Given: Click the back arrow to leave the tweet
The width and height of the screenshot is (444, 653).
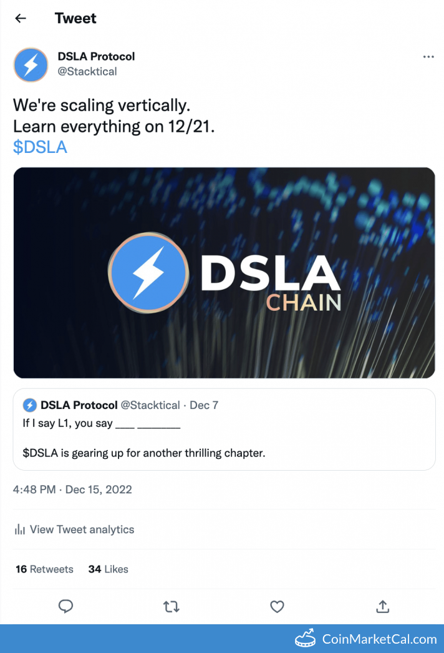Looking at the screenshot, I should (20, 18).
